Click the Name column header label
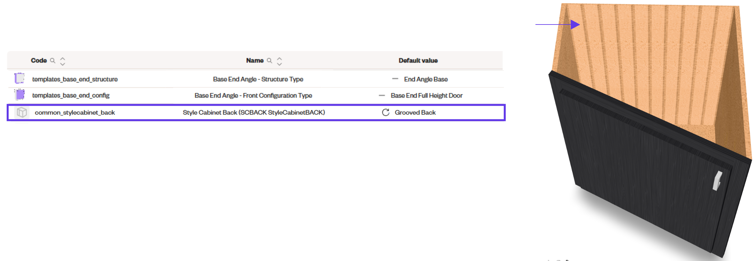This screenshot has height=261, width=755. coord(255,60)
